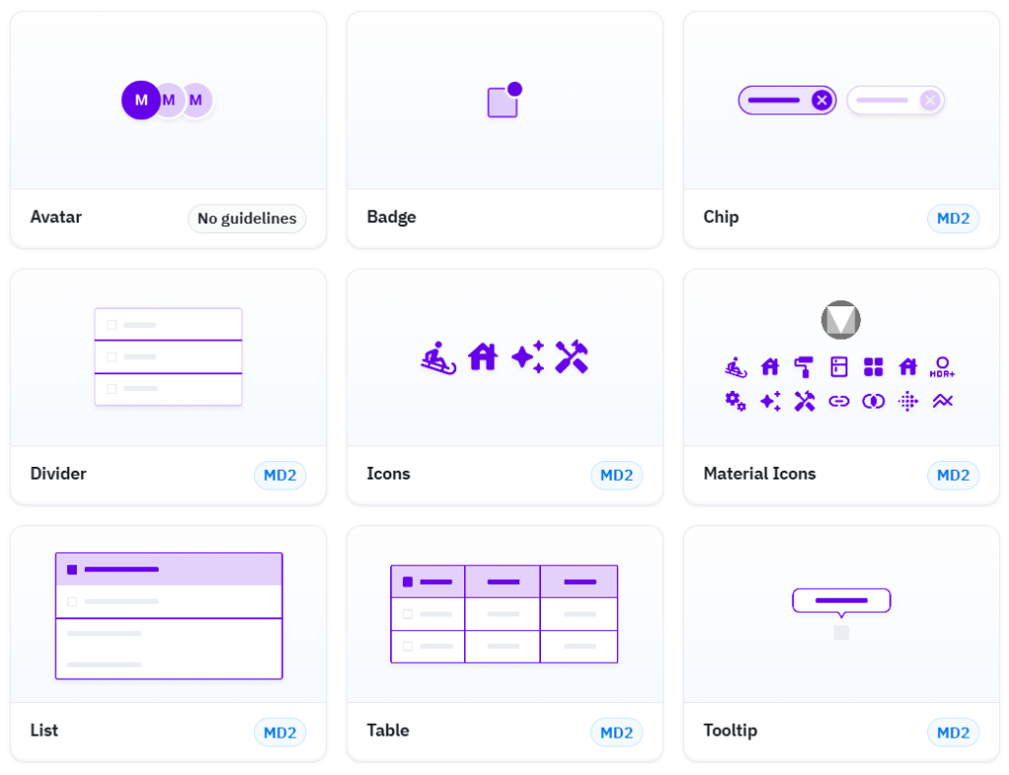Select the paint roller icon in Material Icons
This screenshot has width=1009, height=775.
(x=804, y=367)
